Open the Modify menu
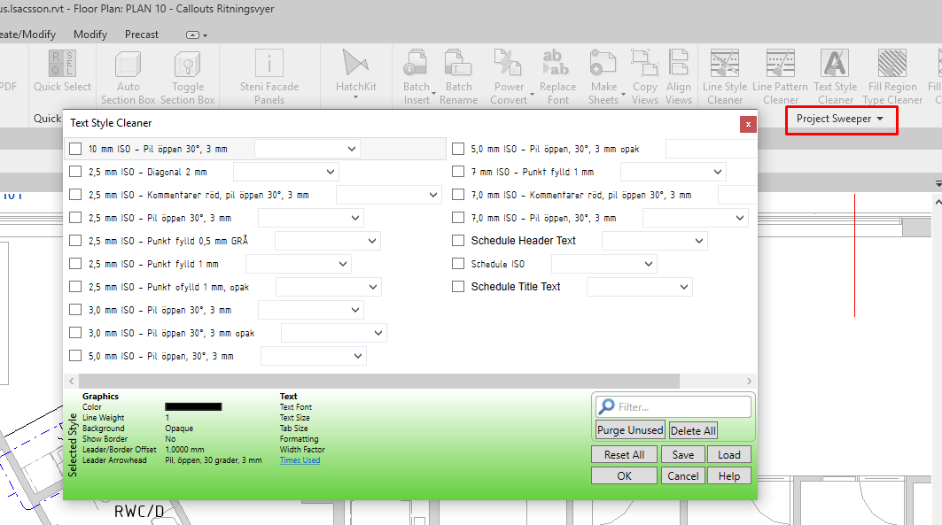This screenshot has width=942, height=525. (90, 34)
